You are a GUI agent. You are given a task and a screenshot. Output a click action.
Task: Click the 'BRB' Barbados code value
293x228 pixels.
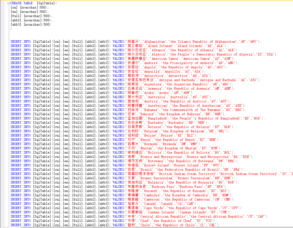[x=201, y=123]
